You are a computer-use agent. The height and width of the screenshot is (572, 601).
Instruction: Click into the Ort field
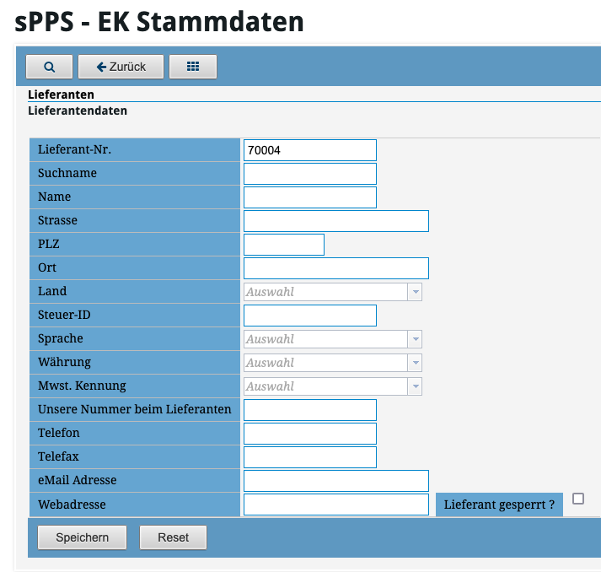click(x=335, y=268)
